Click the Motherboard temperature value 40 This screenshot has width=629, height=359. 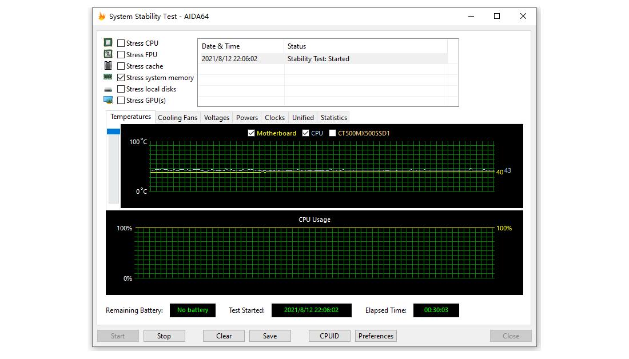click(x=499, y=172)
